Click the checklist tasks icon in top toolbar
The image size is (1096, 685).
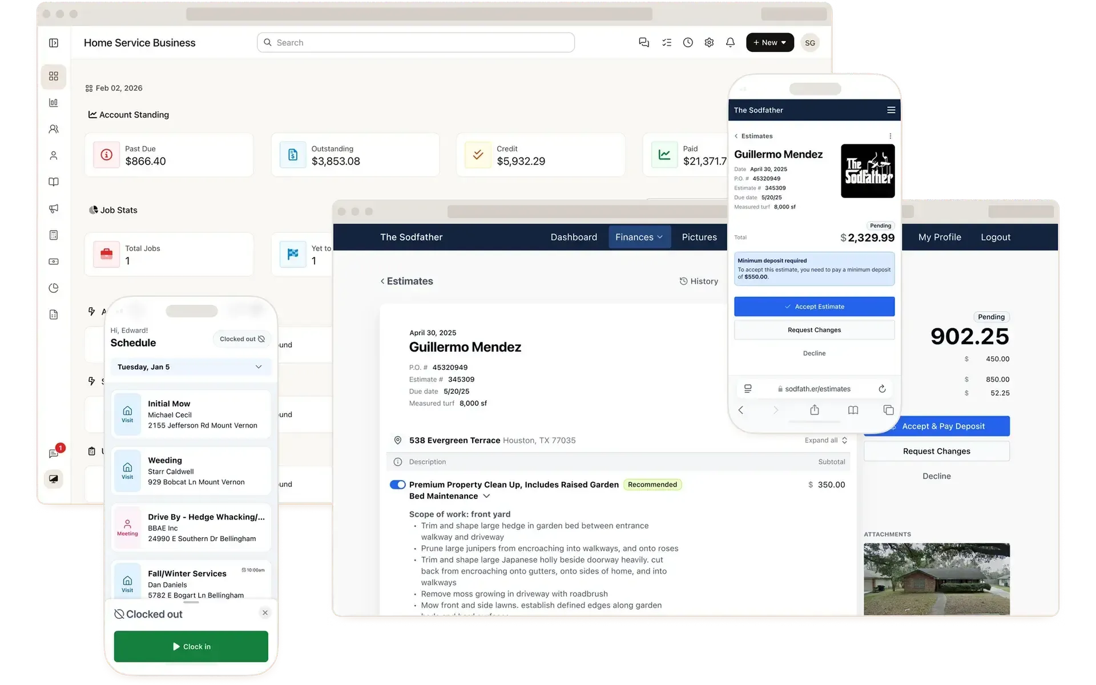(x=666, y=42)
